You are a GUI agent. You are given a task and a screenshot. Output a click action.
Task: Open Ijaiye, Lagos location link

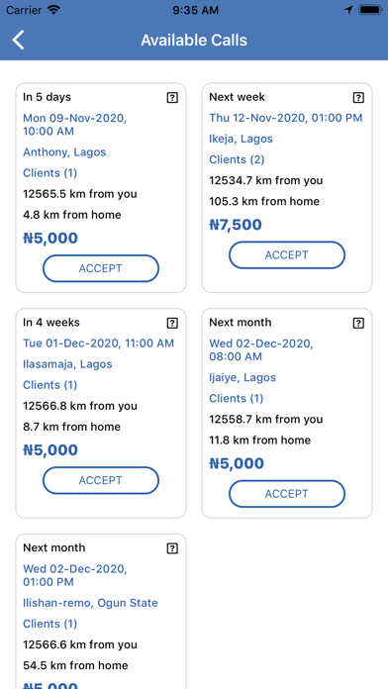click(242, 378)
